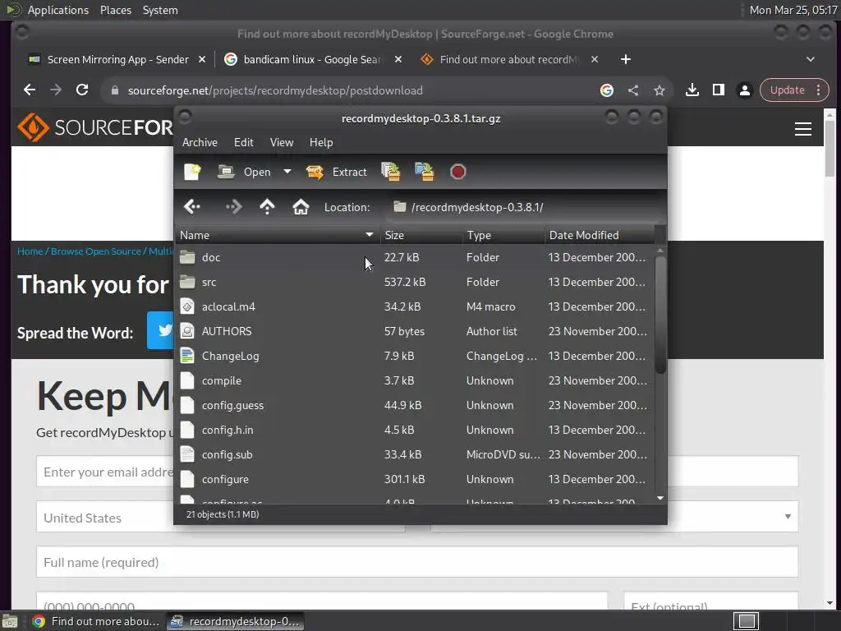
Task: Bookmark this page with the star icon
Action: pyautogui.click(x=659, y=90)
